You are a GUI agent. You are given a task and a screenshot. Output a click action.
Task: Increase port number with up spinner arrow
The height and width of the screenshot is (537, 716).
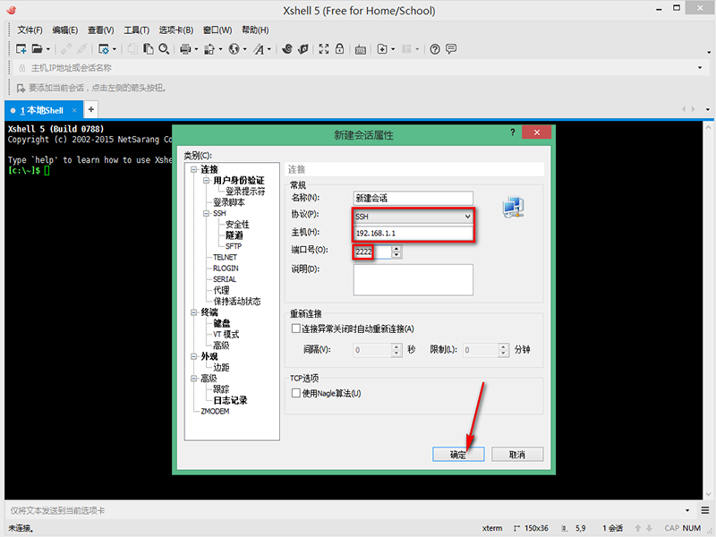pyautogui.click(x=396, y=249)
